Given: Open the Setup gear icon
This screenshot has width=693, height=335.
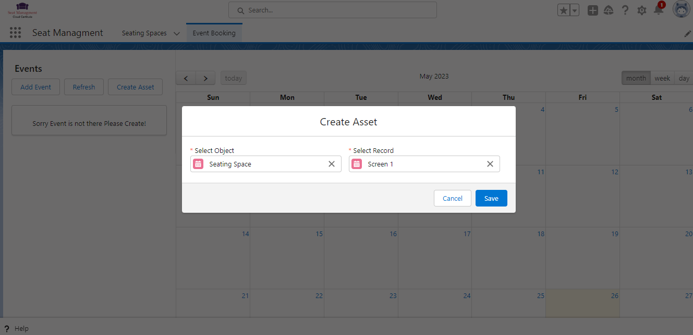Looking at the screenshot, I should pos(642,10).
